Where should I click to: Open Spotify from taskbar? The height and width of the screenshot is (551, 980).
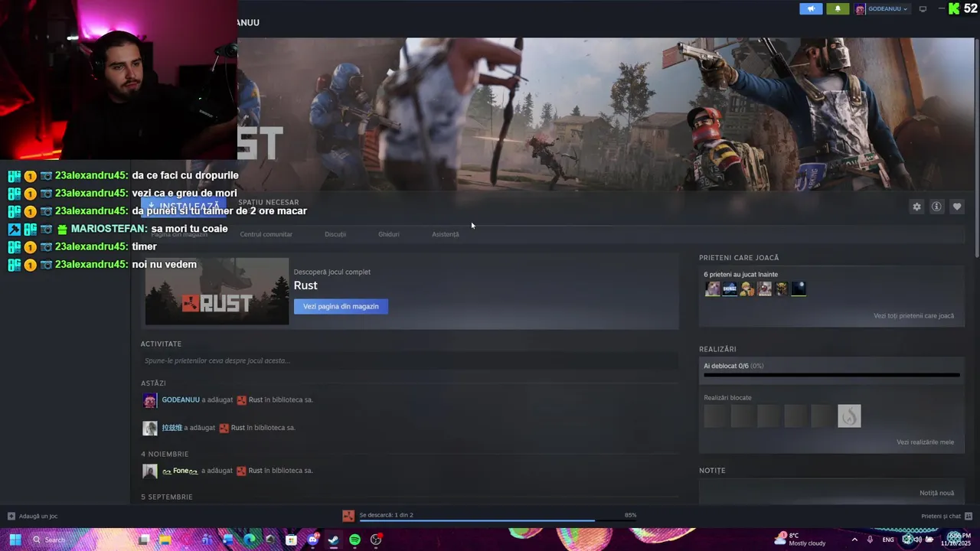click(x=354, y=540)
